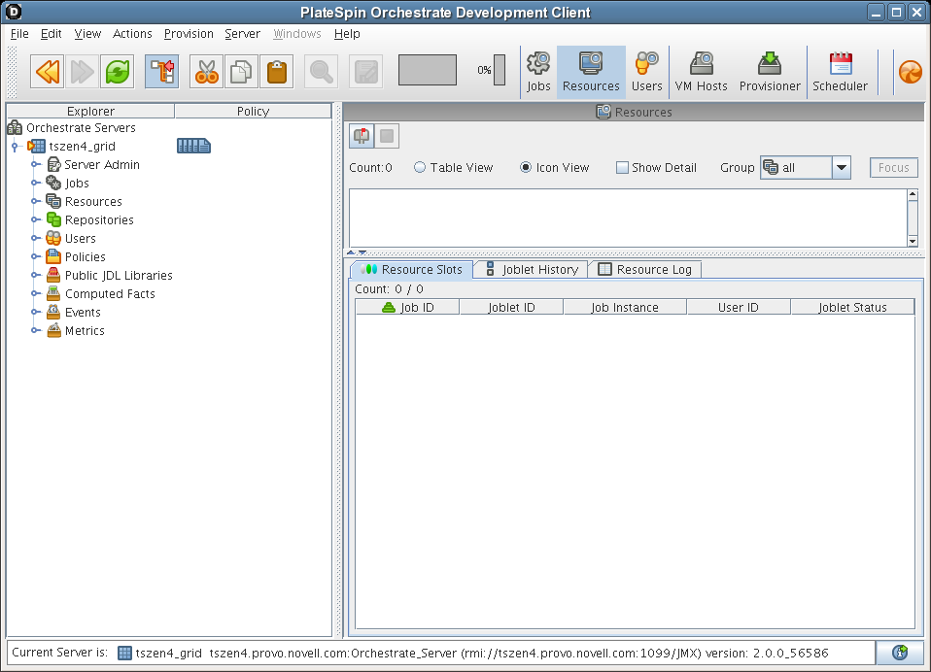Select the Icon View radio button
Image resolution: width=931 pixels, height=672 pixels.
tap(526, 167)
